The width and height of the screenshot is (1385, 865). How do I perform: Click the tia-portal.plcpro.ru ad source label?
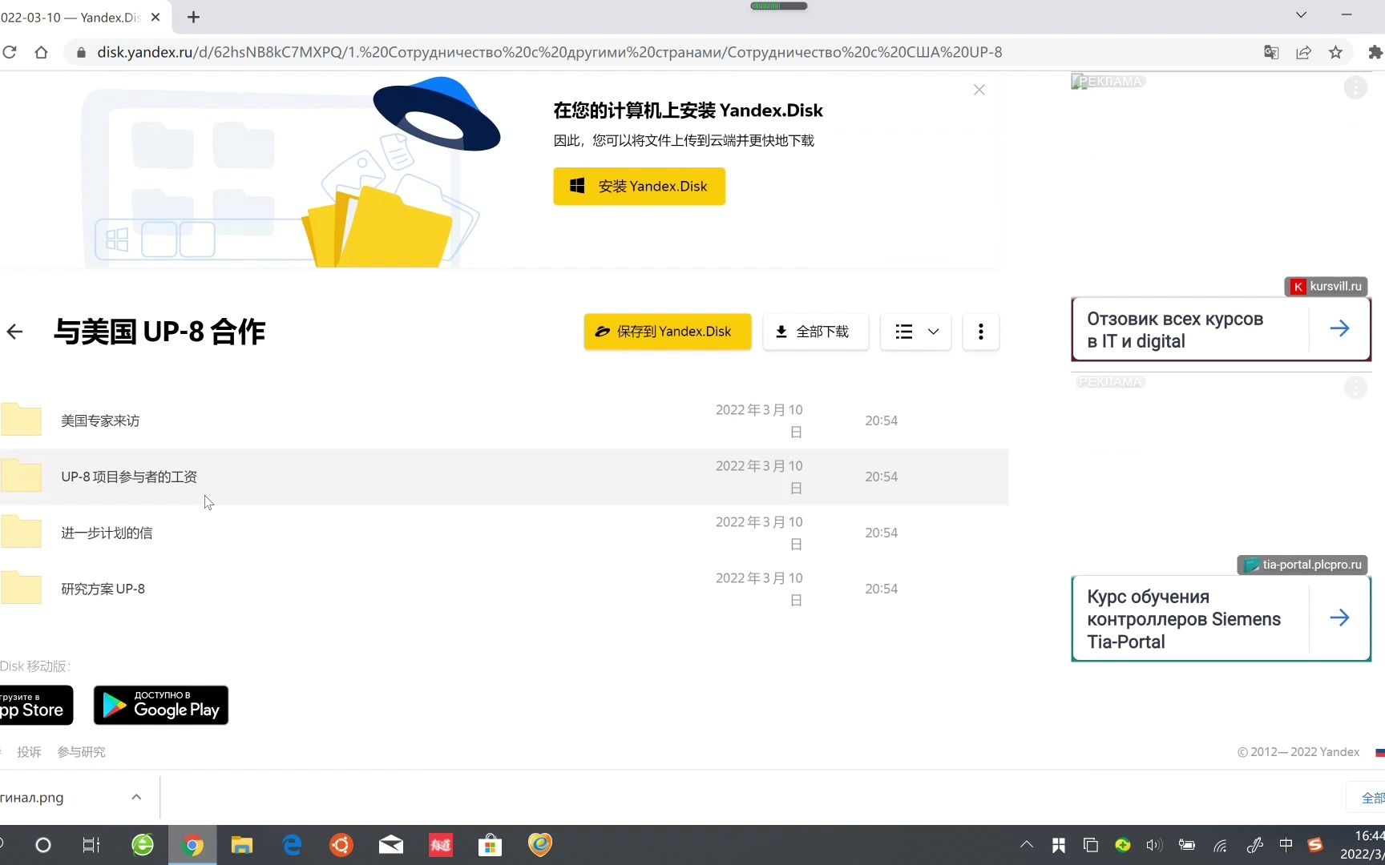click(1303, 565)
